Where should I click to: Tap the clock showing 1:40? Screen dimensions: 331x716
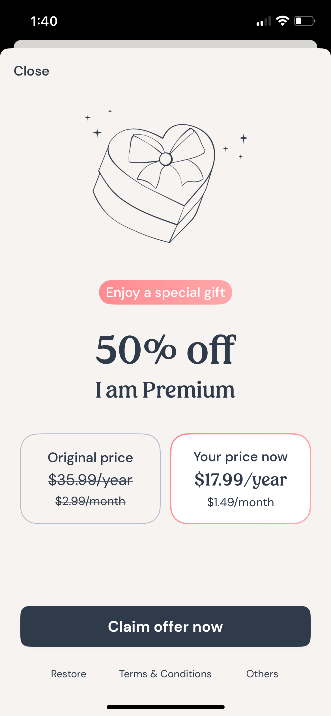44,21
